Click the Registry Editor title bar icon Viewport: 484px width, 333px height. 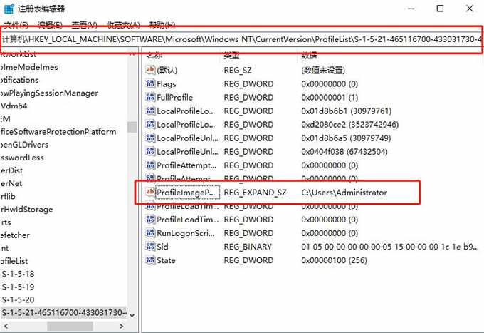pyautogui.click(x=9, y=8)
